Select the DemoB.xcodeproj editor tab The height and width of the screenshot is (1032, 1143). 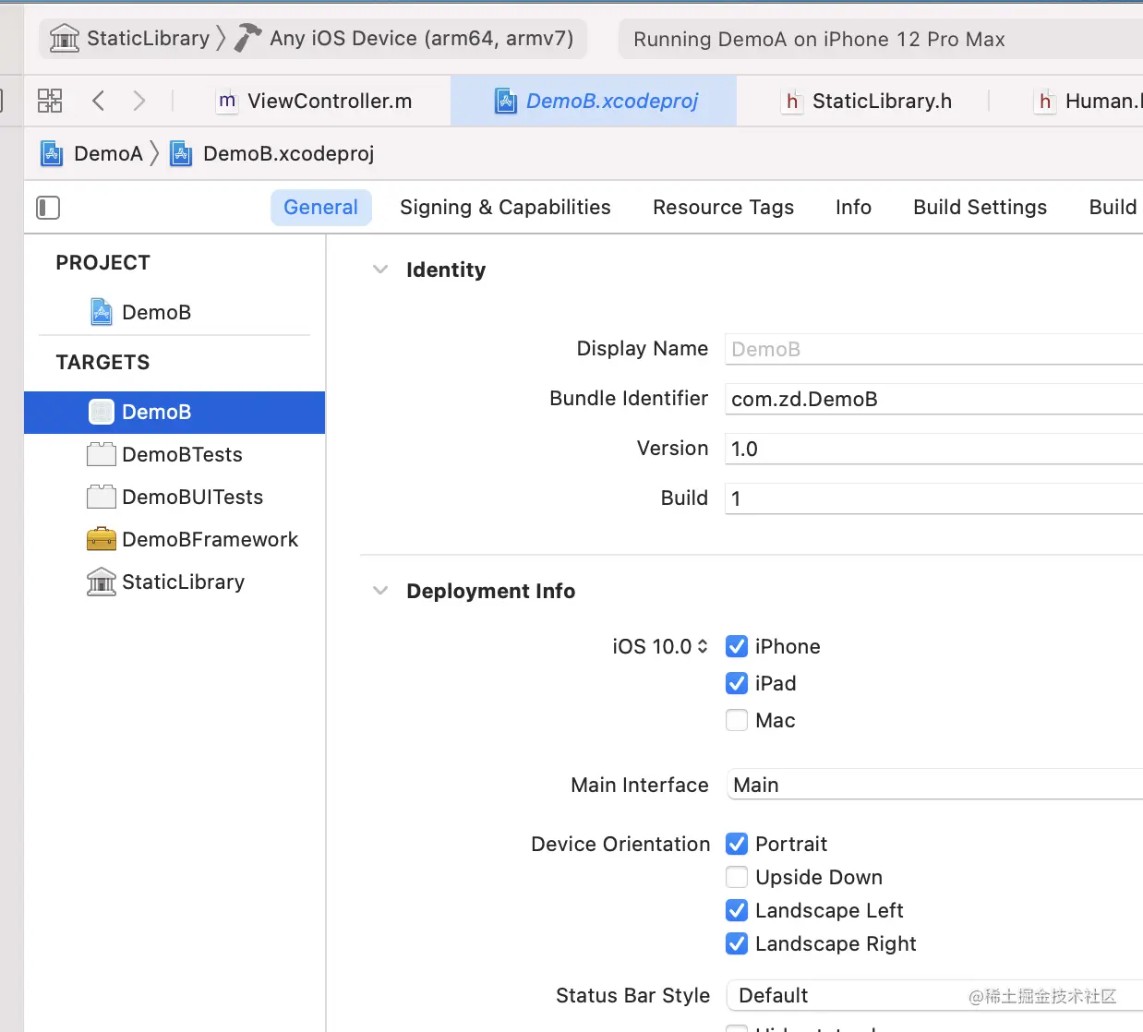point(594,101)
